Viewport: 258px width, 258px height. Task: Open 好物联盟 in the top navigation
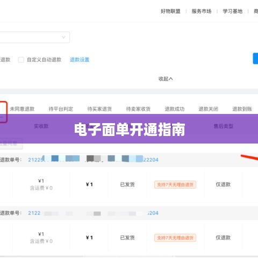coord(170,11)
